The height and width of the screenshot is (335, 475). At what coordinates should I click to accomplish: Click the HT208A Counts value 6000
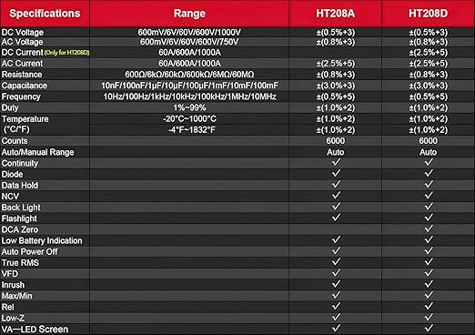pyautogui.click(x=336, y=141)
